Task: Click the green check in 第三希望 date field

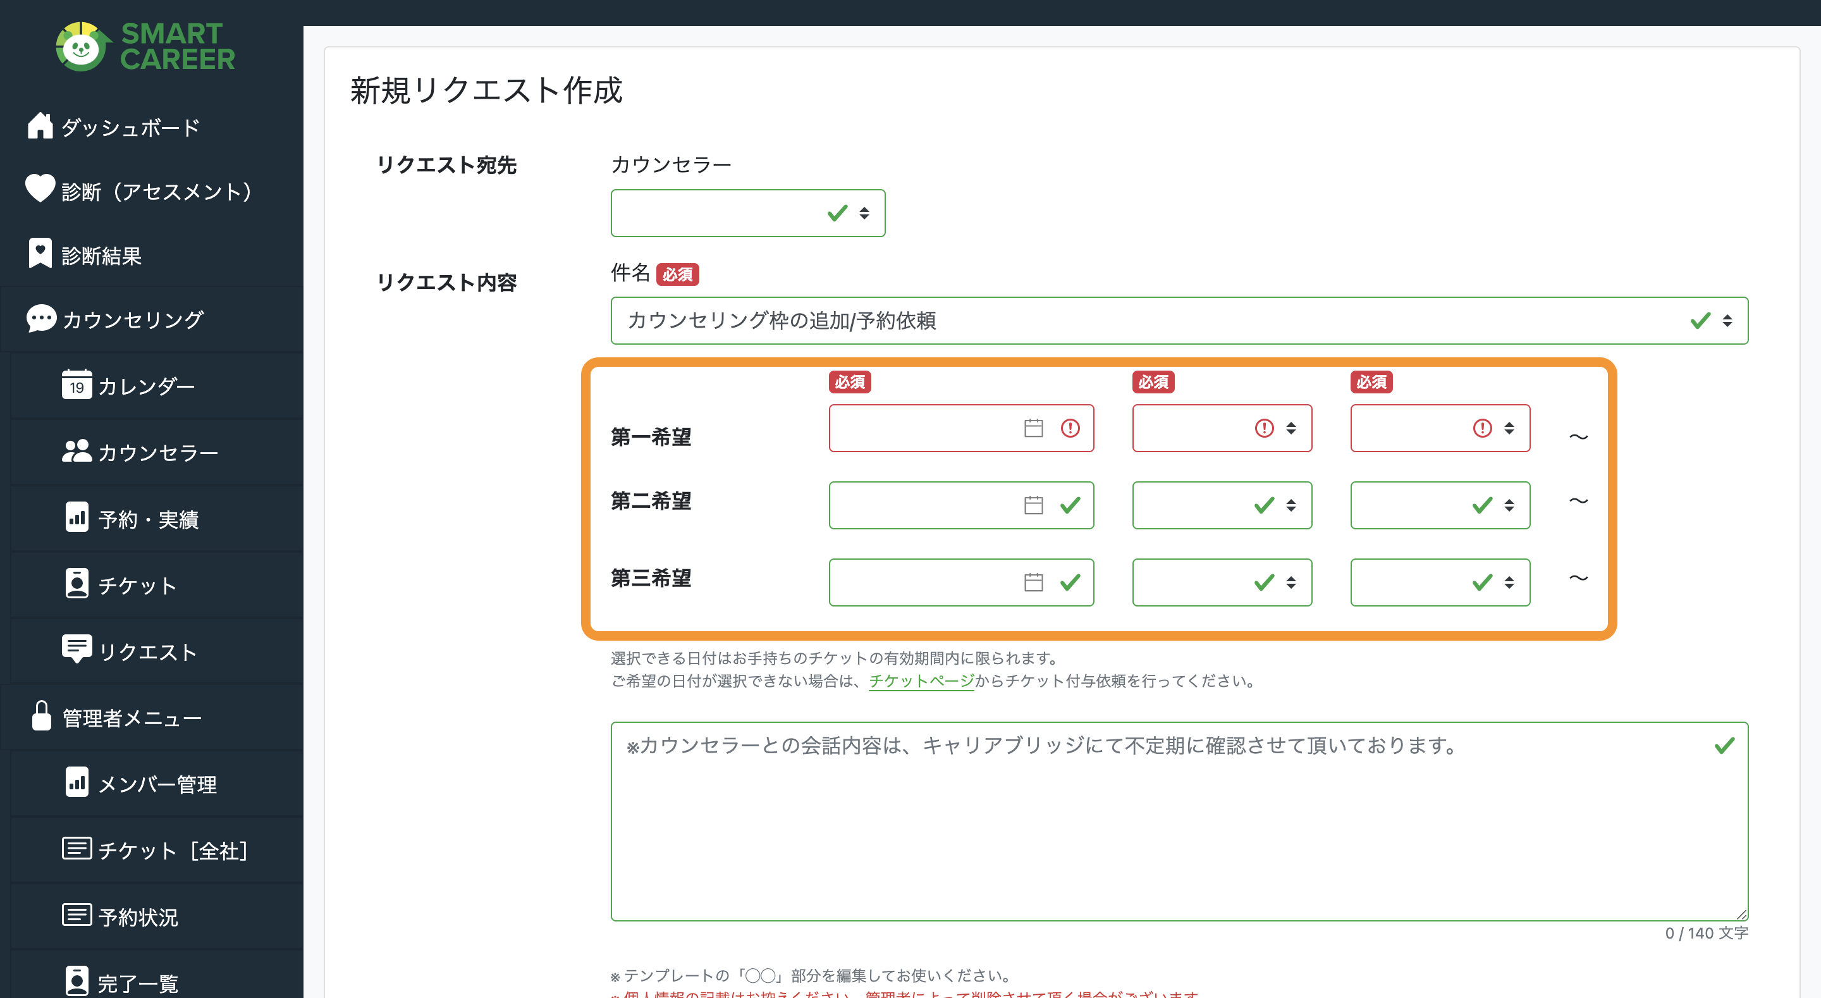Action: pos(1070,582)
